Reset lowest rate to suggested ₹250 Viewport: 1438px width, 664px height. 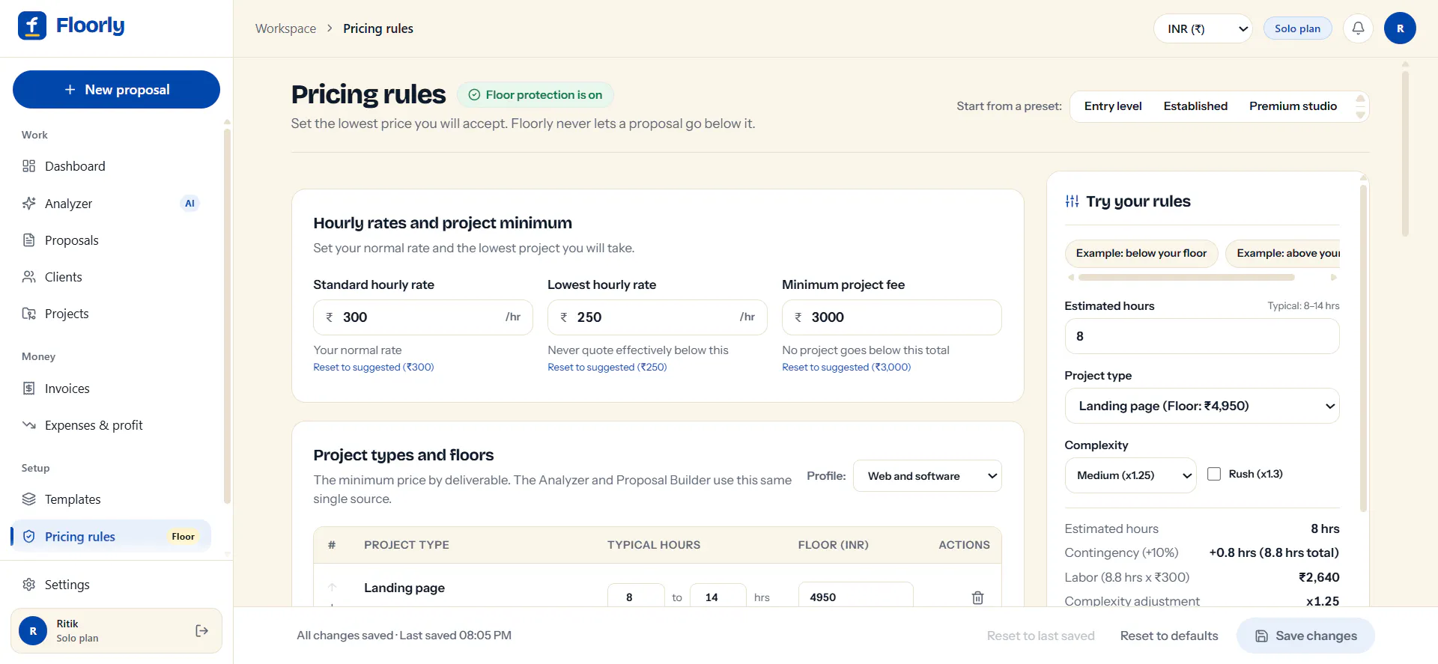pos(607,368)
